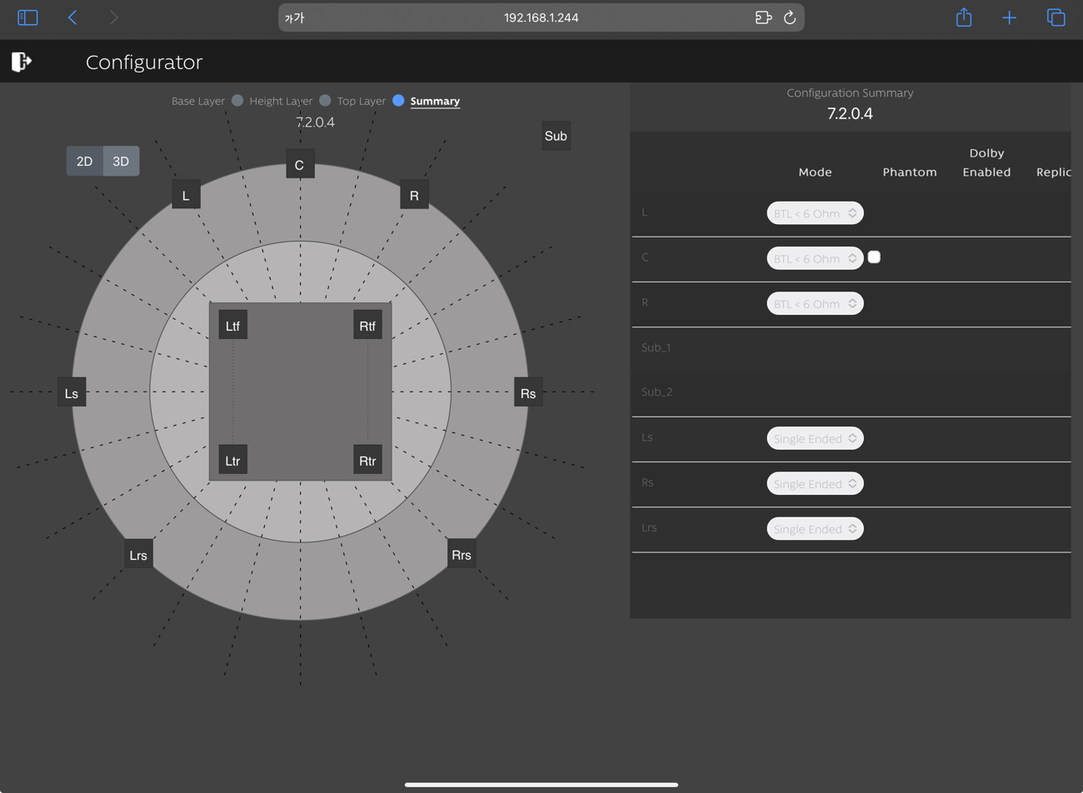The width and height of the screenshot is (1083, 793).
Task: Select the Top Layer radio button
Action: pos(398,101)
